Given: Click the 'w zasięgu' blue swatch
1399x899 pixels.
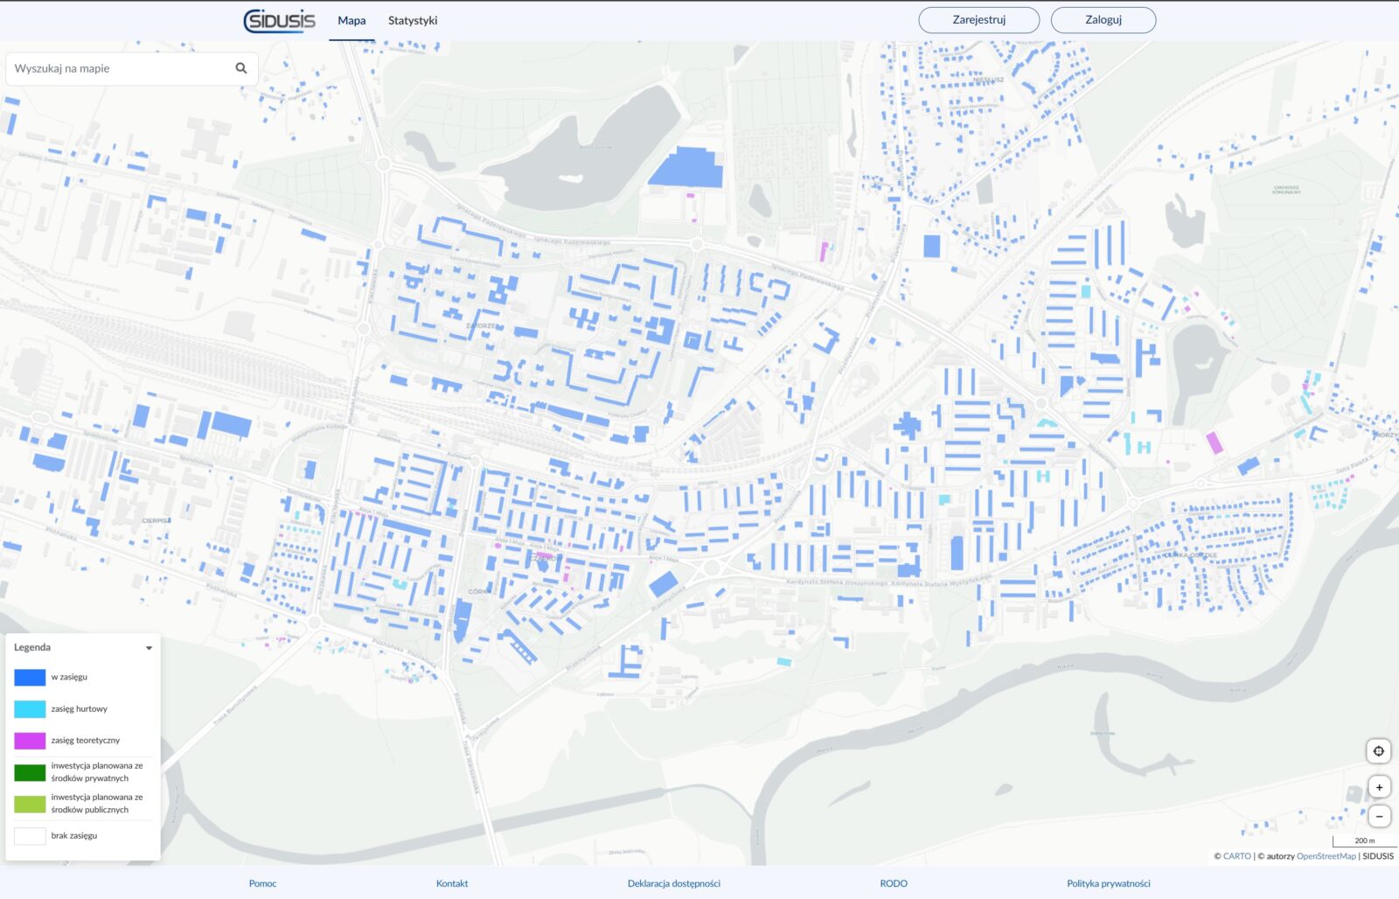Looking at the screenshot, I should [x=30, y=677].
